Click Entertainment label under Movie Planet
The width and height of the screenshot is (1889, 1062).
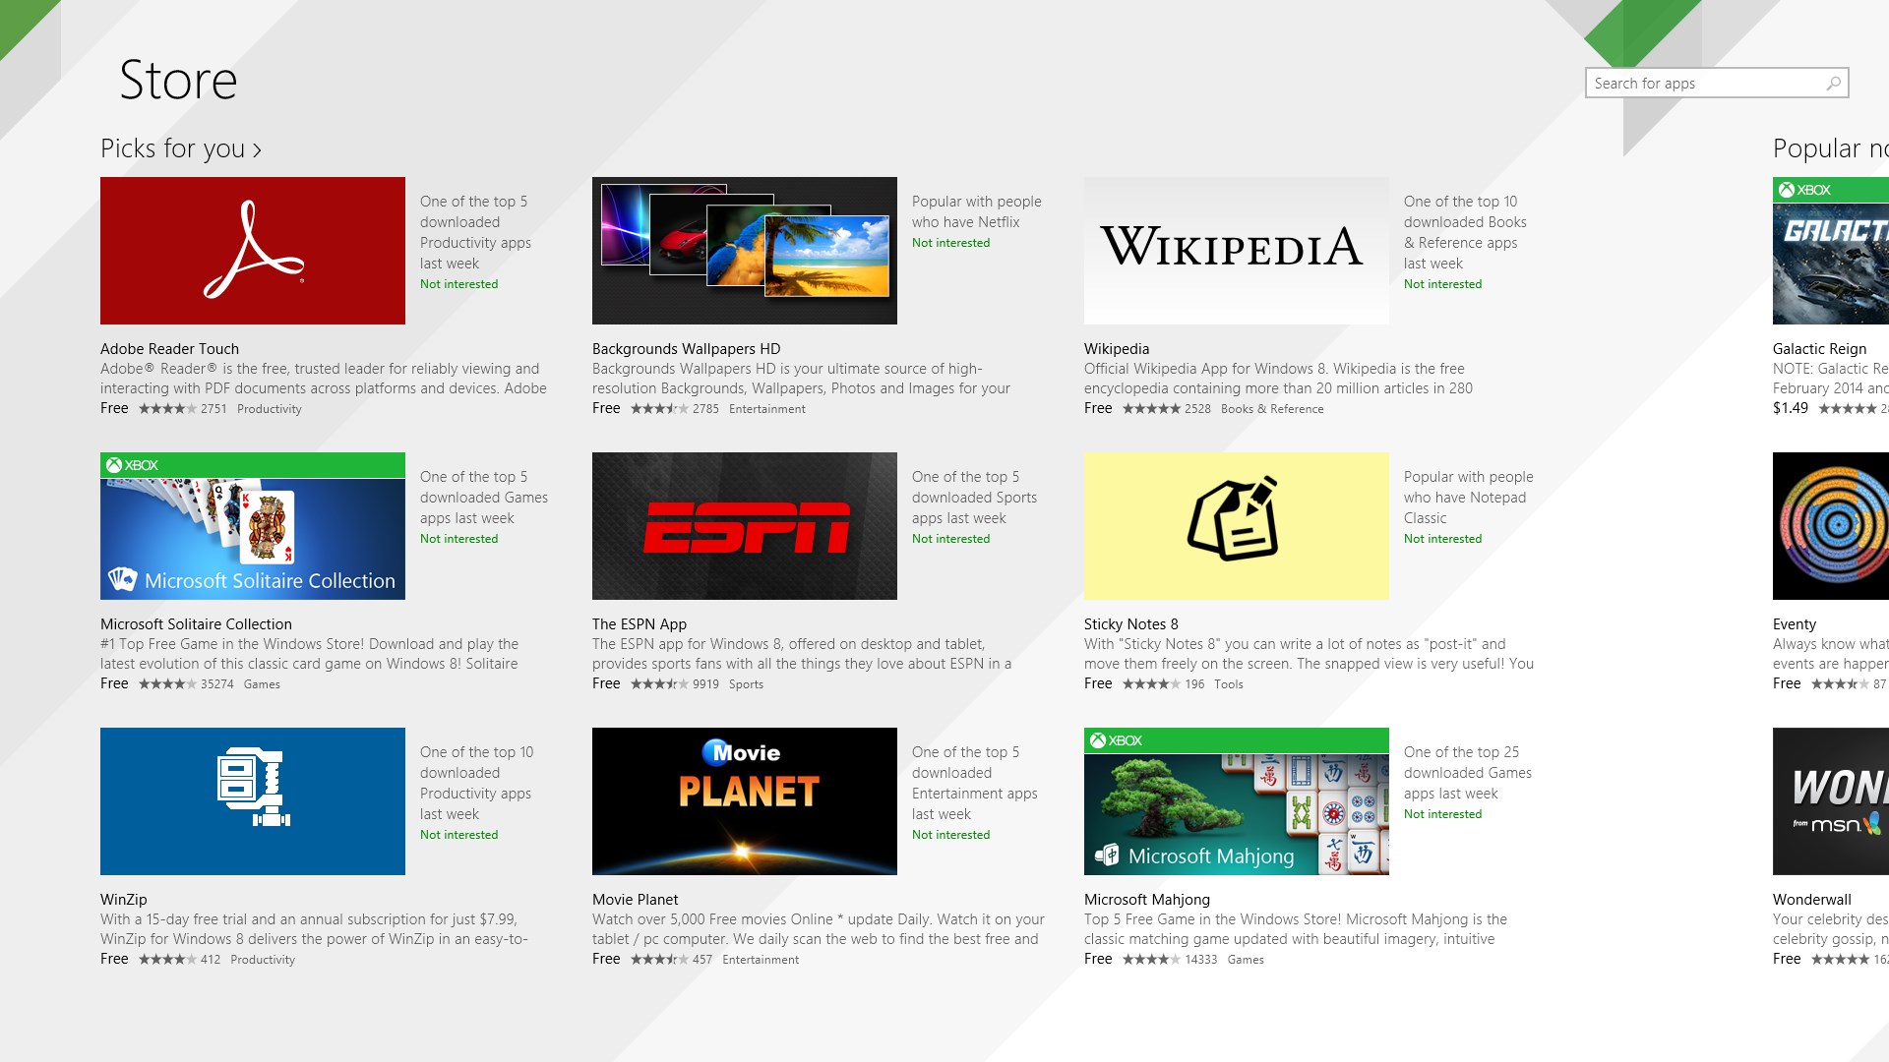[761, 960]
